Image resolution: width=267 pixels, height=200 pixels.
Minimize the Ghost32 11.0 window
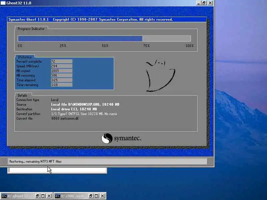pyautogui.click(x=199, y=3)
